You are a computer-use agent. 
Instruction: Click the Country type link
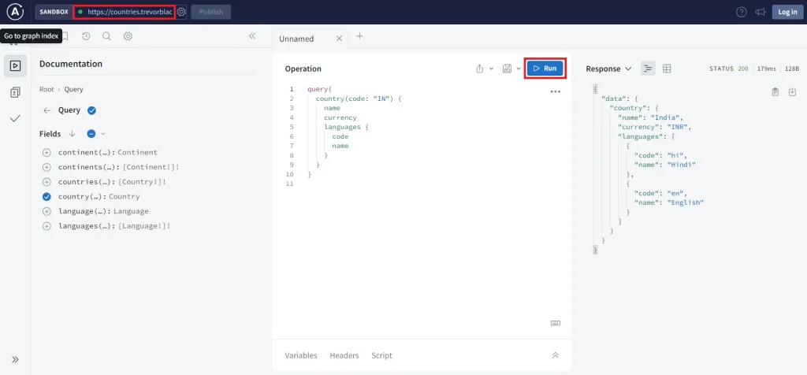pyautogui.click(x=124, y=196)
